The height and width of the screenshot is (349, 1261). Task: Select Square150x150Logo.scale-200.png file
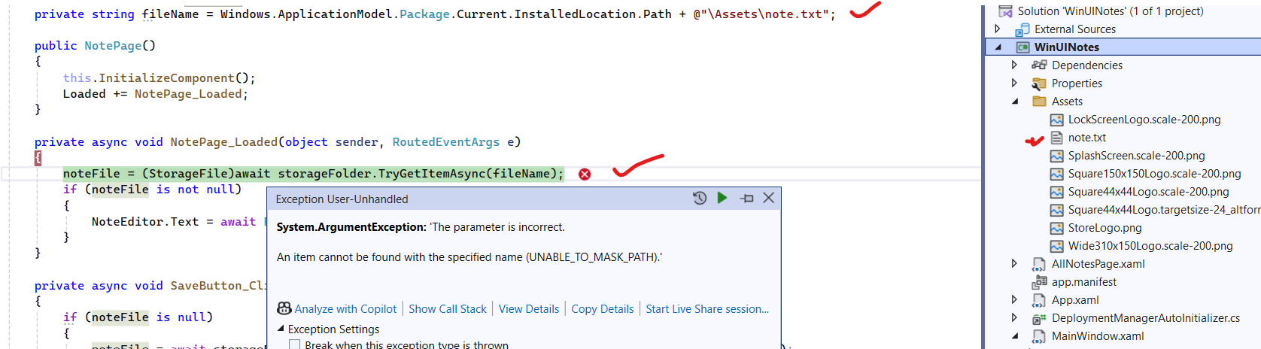point(1154,174)
